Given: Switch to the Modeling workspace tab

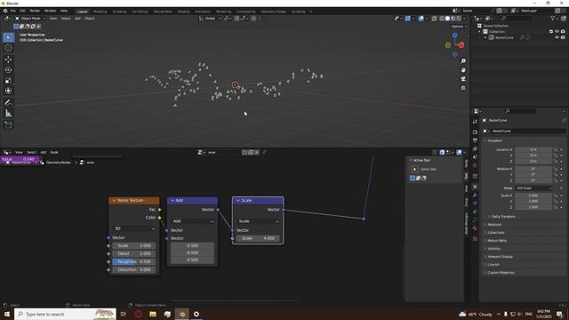Looking at the screenshot, I should coord(100,12).
